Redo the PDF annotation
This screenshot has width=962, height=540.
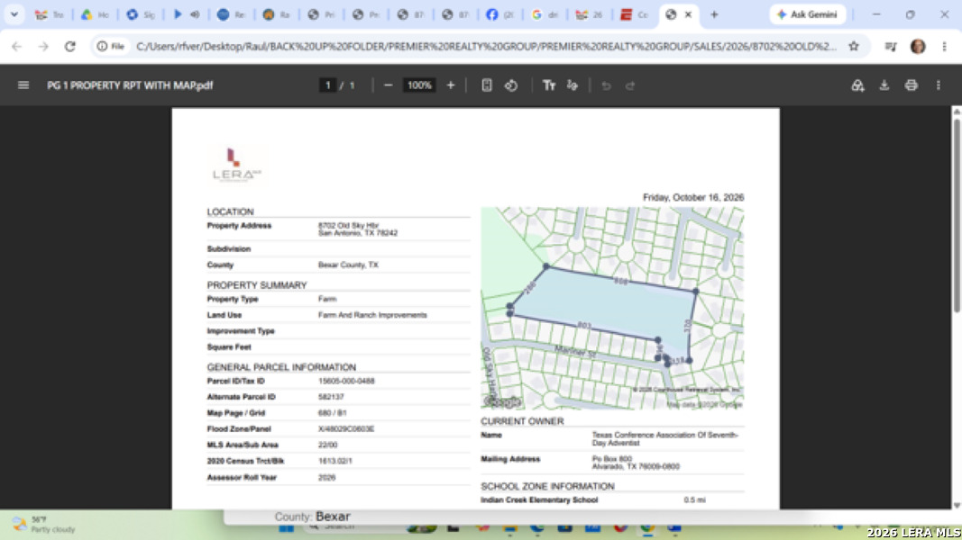point(630,85)
